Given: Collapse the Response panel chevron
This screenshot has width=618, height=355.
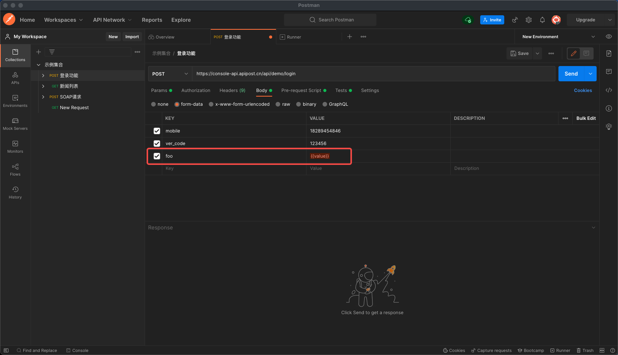Looking at the screenshot, I should click(594, 228).
